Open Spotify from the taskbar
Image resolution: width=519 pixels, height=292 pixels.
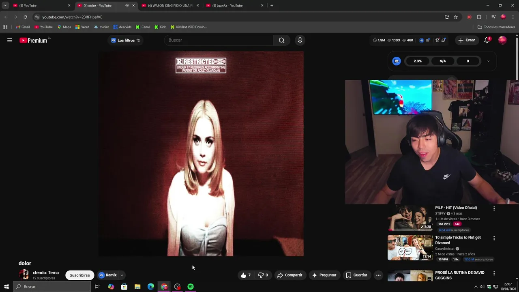click(191, 287)
